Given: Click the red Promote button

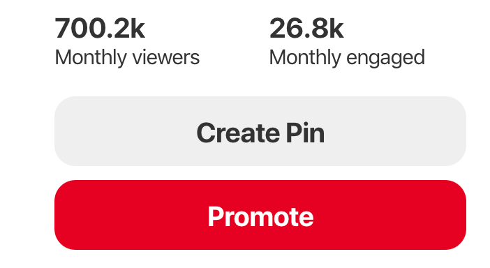Looking at the screenshot, I should point(260,215).
